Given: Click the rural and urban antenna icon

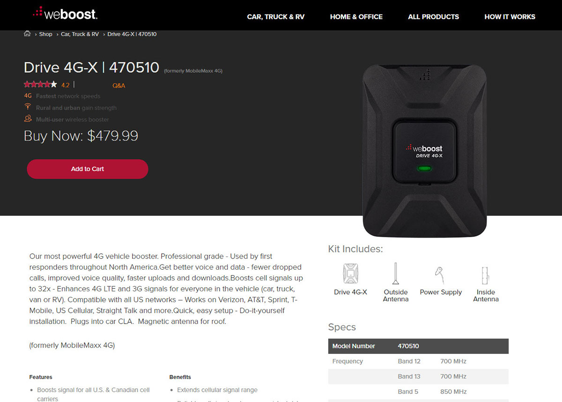Looking at the screenshot, I should tap(28, 107).
